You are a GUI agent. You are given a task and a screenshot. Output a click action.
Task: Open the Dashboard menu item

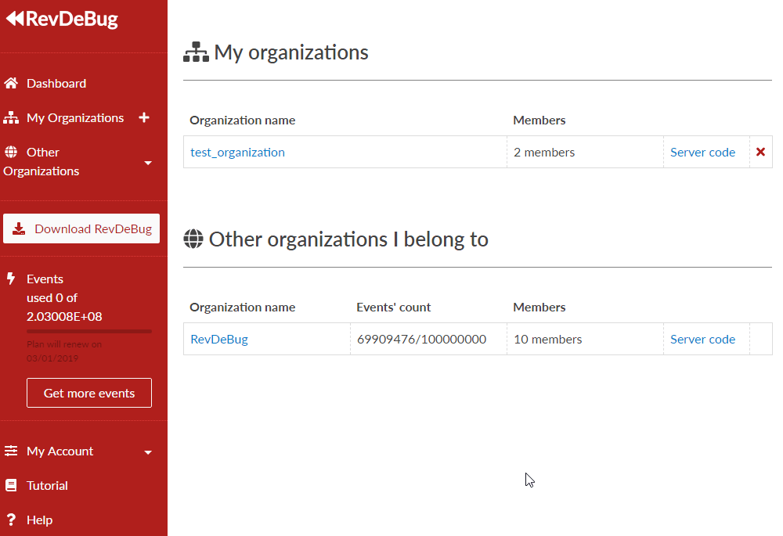tap(56, 84)
